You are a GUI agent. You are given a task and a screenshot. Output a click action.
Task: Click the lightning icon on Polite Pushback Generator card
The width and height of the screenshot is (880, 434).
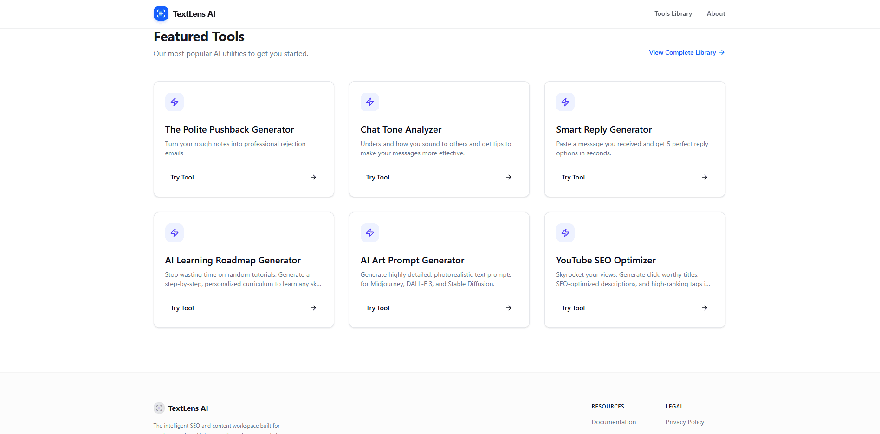pyautogui.click(x=174, y=102)
